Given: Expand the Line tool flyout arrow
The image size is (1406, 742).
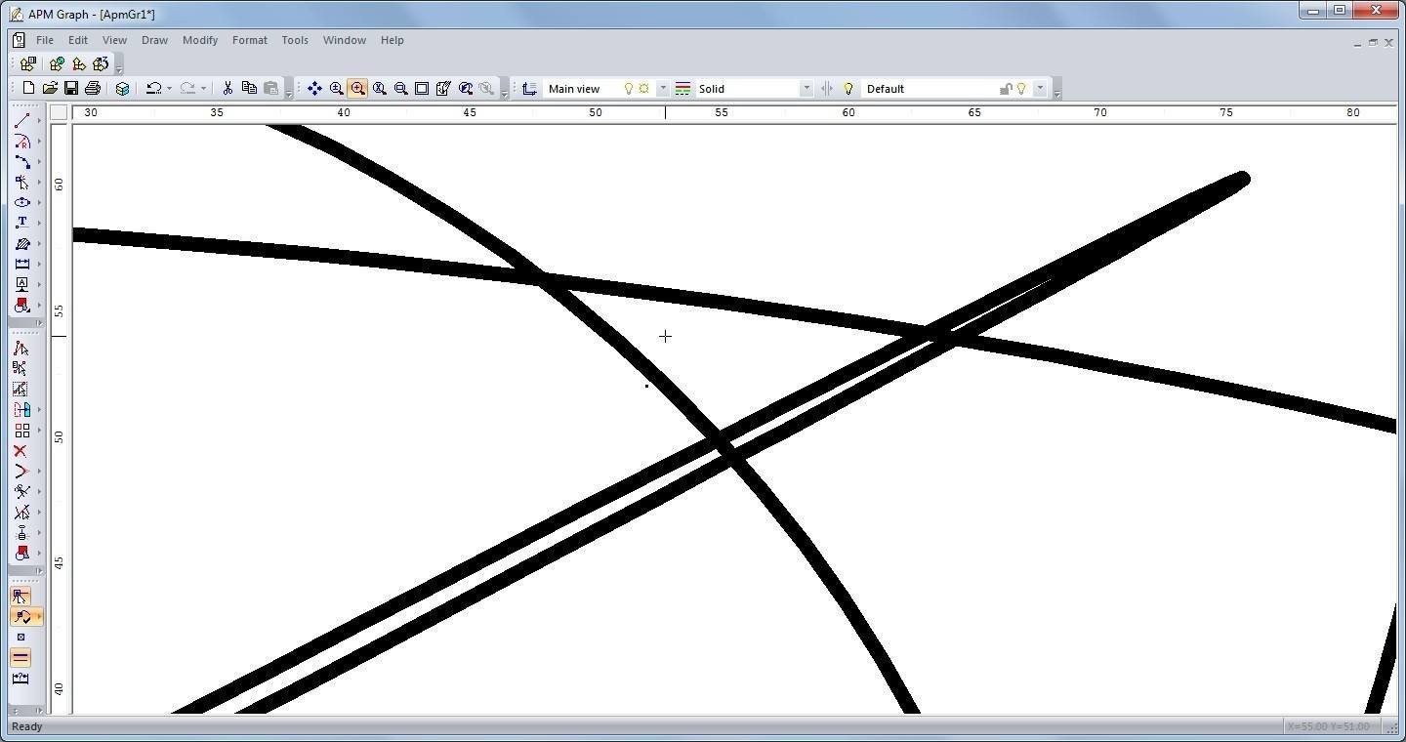Looking at the screenshot, I should pyautogui.click(x=39, y=120).
